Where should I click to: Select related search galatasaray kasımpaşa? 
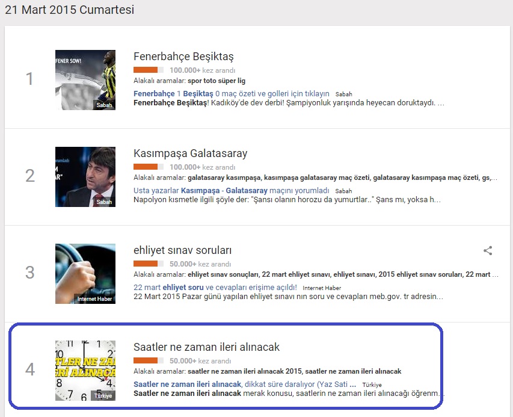point(224,178)
